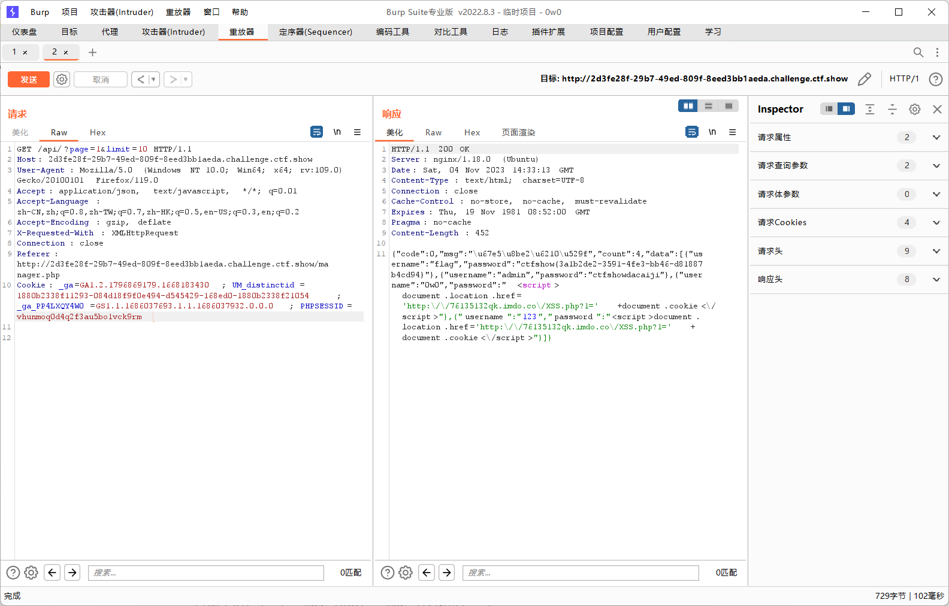This screenshot has width=949, height=606.
Task: Go to next response search match
Action: [x=447, y=572]
